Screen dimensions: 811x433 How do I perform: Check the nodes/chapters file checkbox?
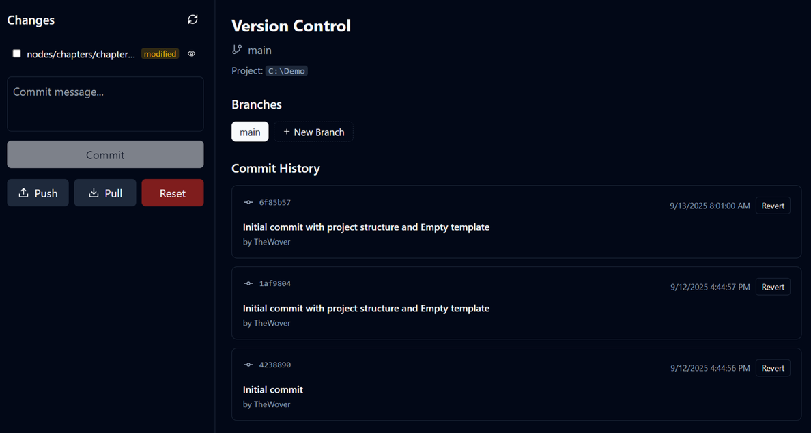click(16, 53)
